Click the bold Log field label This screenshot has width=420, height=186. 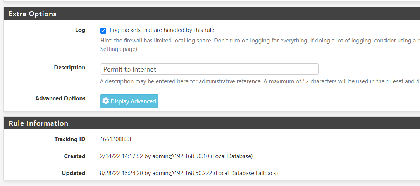pos(80,30)
